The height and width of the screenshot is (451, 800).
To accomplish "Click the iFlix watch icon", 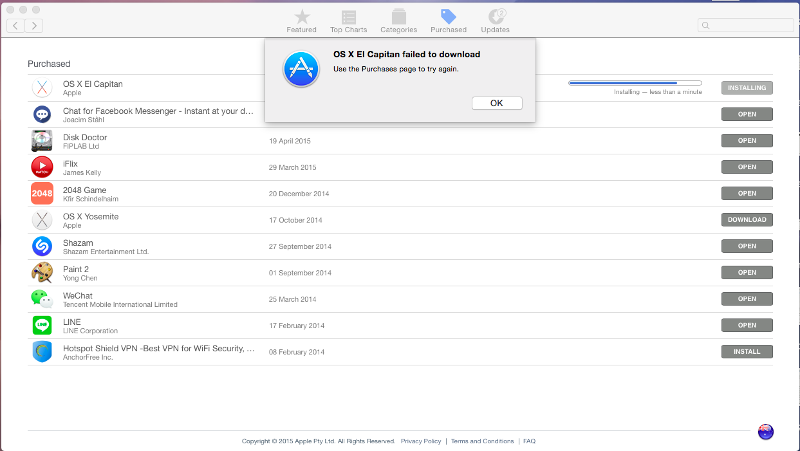I will pos(42,167).
